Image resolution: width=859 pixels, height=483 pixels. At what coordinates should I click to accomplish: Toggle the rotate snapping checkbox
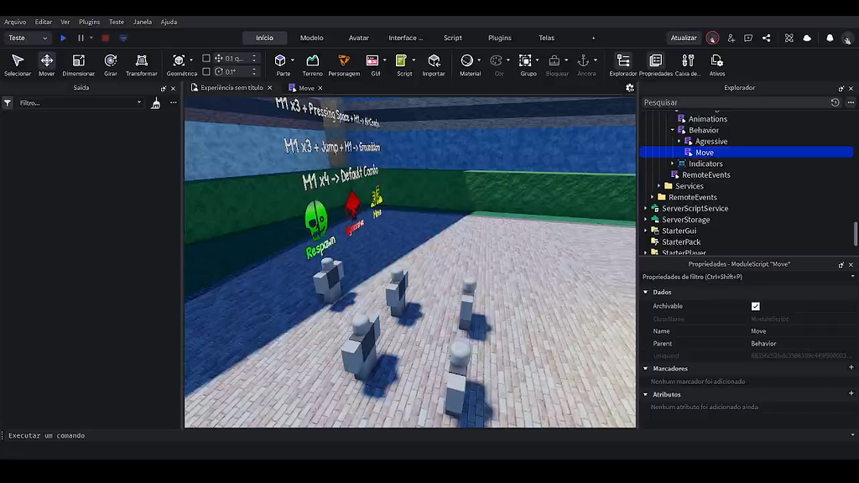(x=206, y=71)
